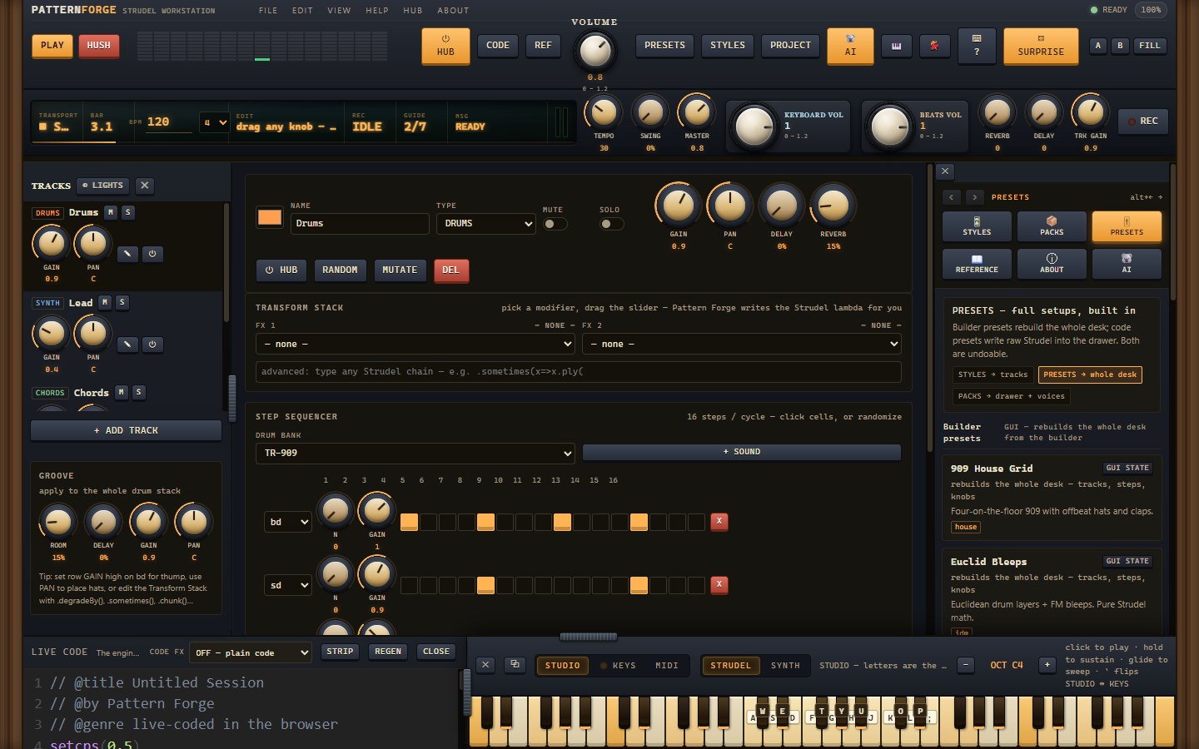Open the Hub menu in menu bar

coord(412,11)
